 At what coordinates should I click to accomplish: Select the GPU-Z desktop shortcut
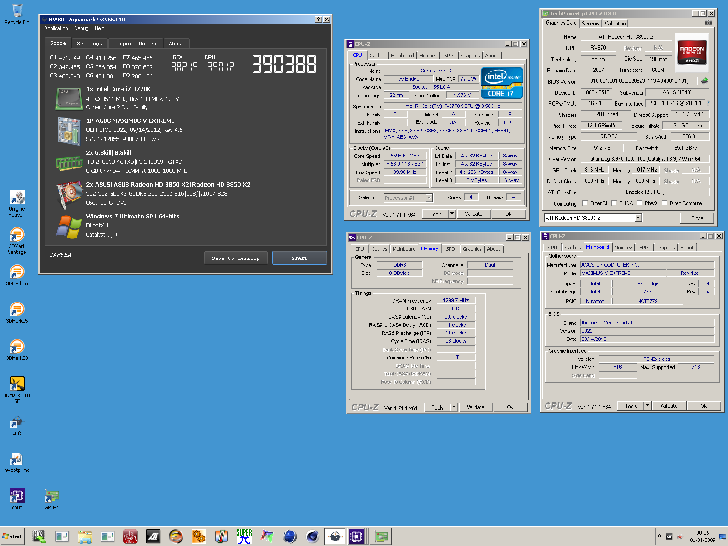pos(51,500)
